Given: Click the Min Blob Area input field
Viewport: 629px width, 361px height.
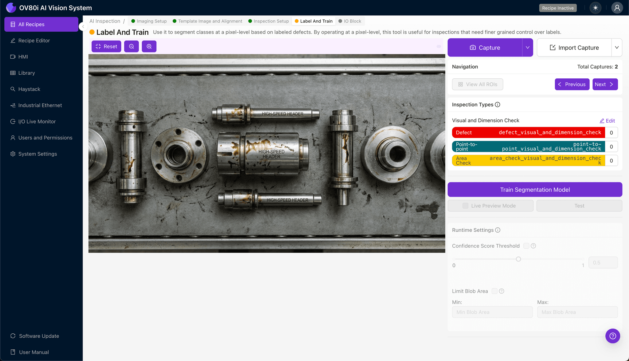Looking at the screenshot, I should coord(492,312).
